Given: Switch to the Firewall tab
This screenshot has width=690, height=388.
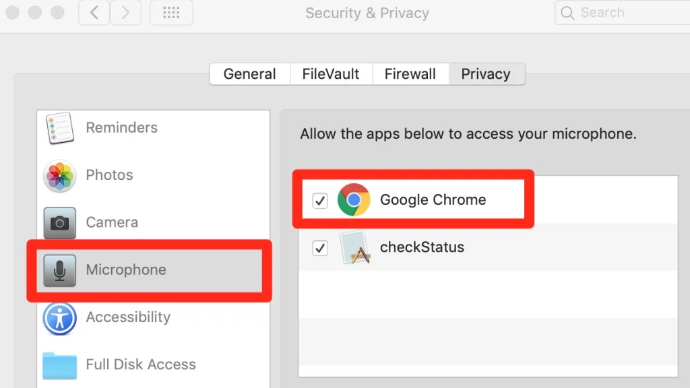Looking at the screenshot, I should click(410, 74).
